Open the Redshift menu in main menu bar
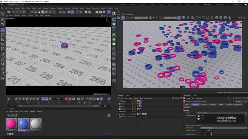 pos(103,8)
